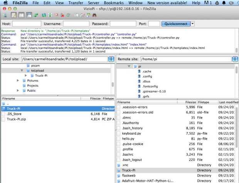239x183 pixels.
Task: Expand the Public folder in the local tree
Action: coord(18,91)
